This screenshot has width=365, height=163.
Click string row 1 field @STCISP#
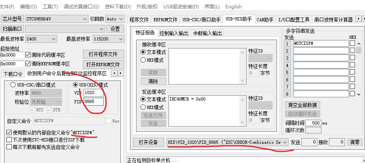321,43
